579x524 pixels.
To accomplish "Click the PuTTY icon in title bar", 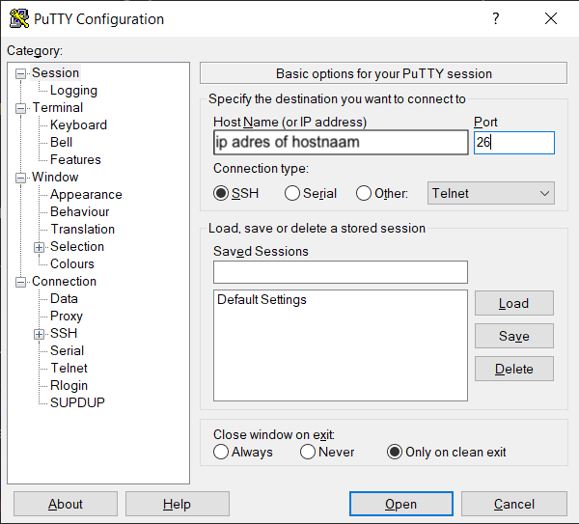I will coord(17,18).
